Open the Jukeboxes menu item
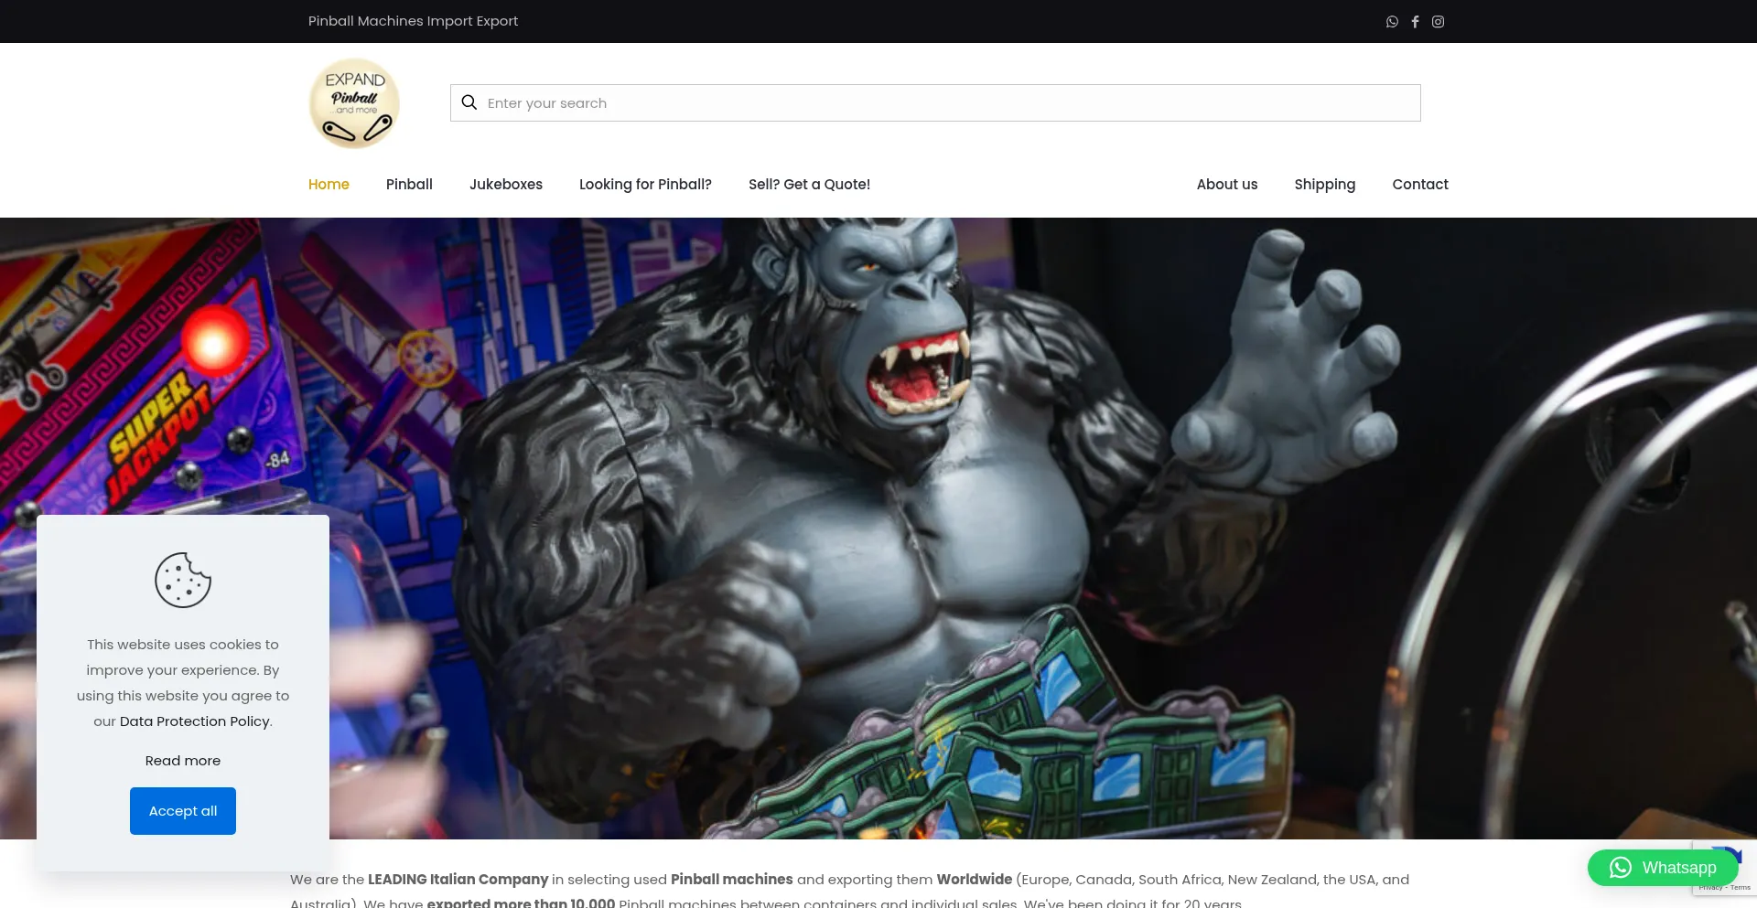Image resolution: width=1757 pixels, height=908 pixels. (506, 185)
